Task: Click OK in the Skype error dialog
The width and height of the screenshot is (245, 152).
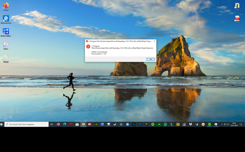Action: (x=151, y=59)
